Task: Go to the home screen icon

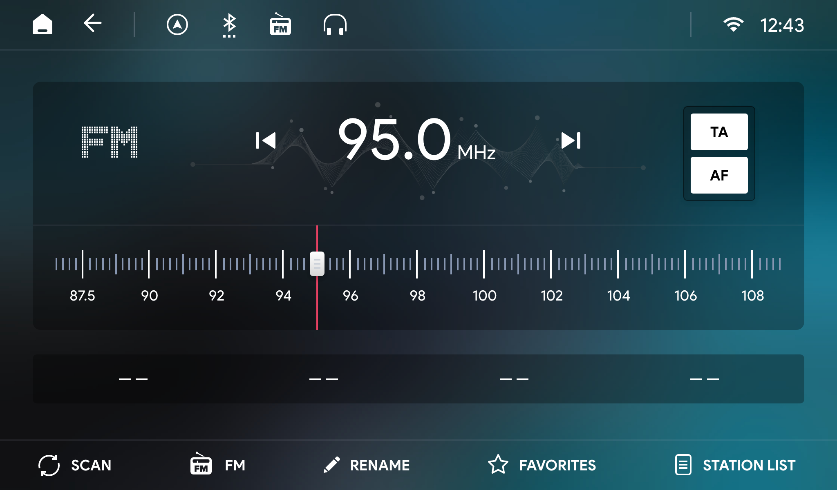Action: click(43, 24)
